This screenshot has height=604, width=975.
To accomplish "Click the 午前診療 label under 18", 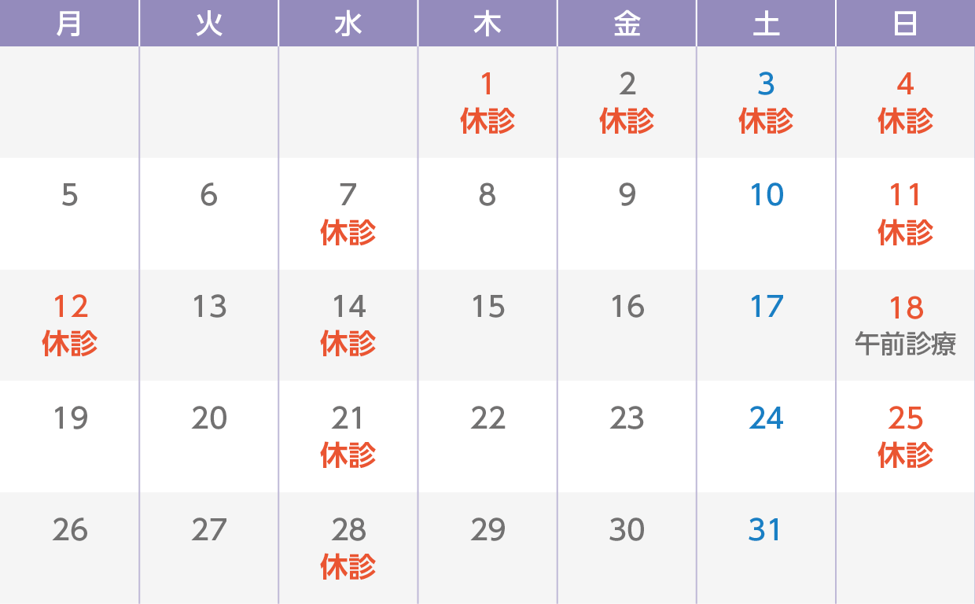I will click(905, 344).
